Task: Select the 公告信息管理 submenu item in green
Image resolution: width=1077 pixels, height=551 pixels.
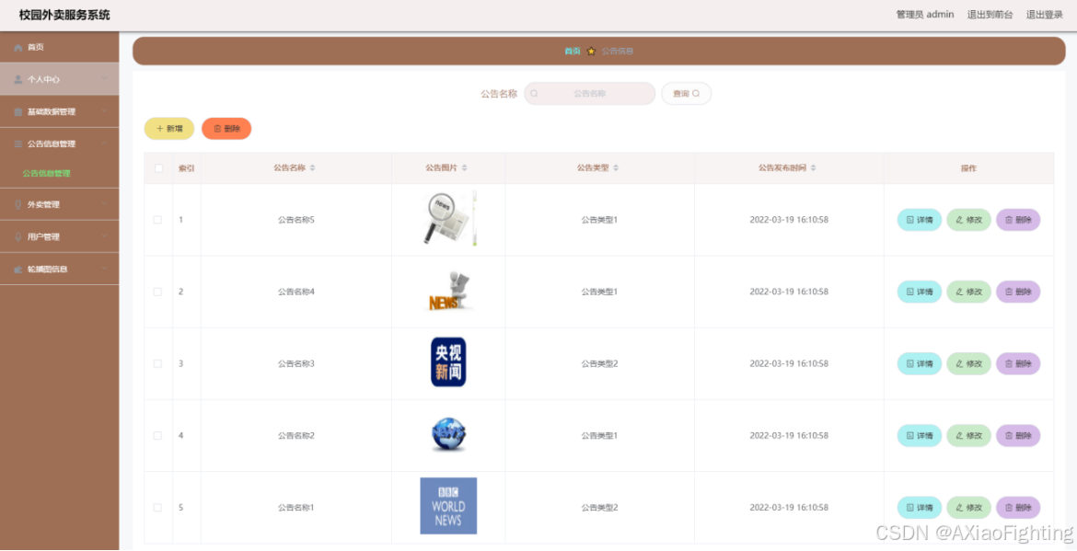Action: click(46, 174)
